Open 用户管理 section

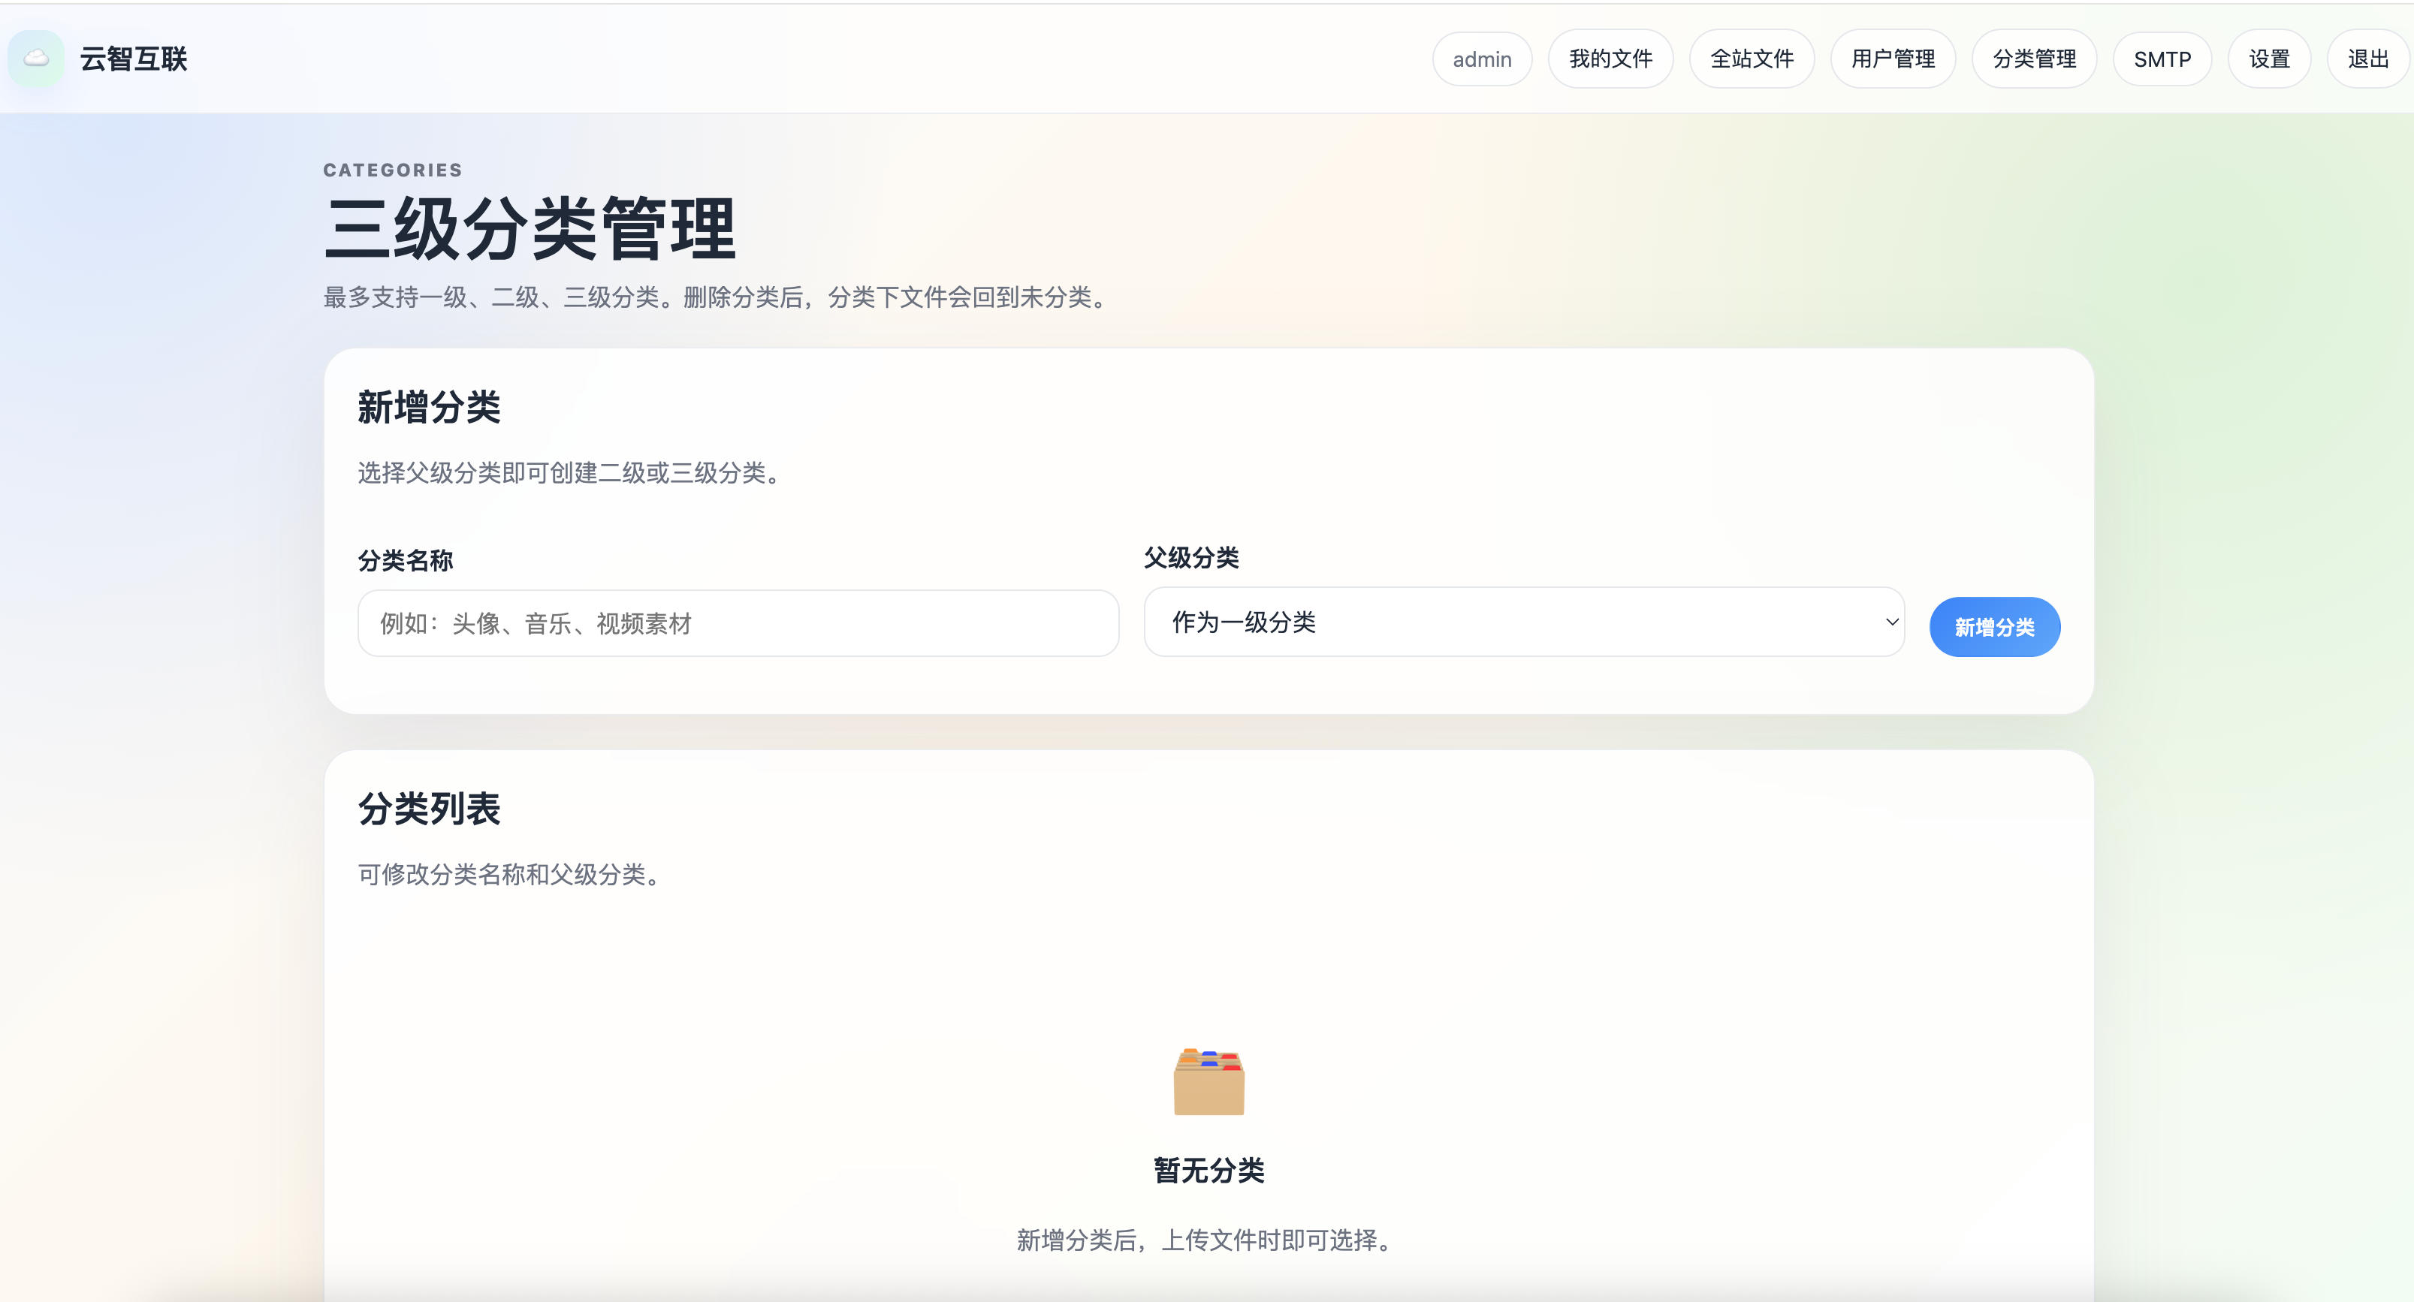point(1892,59)
